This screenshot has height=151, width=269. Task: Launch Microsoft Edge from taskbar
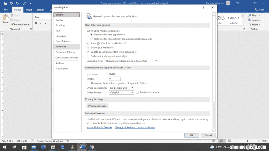click(x=43, y=147)
